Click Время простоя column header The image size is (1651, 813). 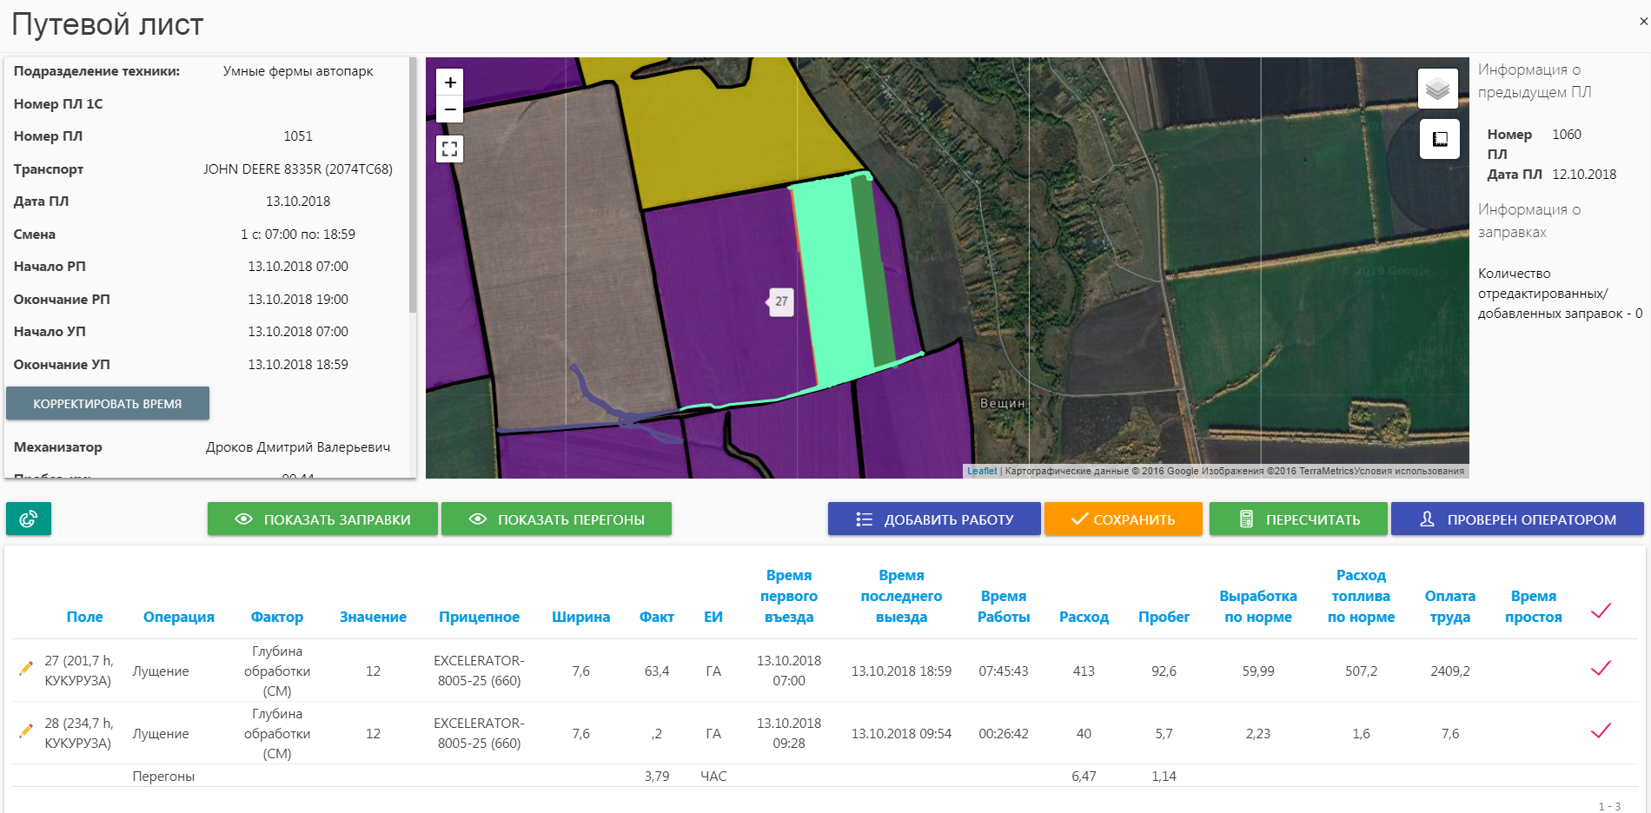(x=1534, y=606)
